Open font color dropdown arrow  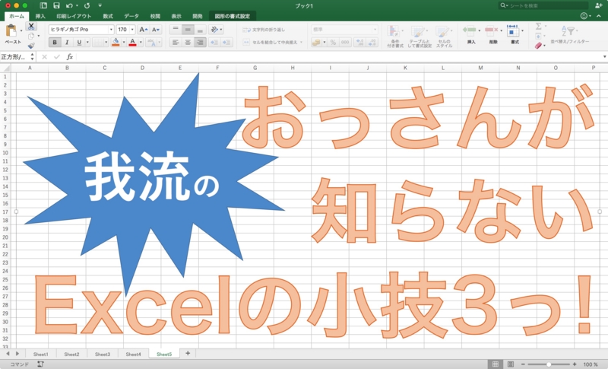click(141, 43)
